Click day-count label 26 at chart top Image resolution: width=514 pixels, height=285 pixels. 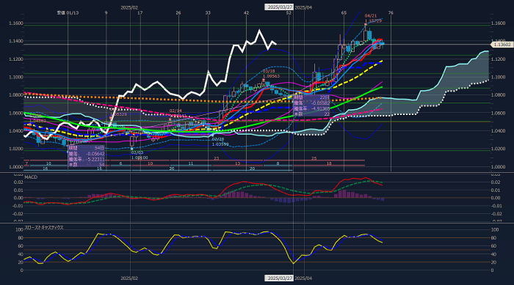(x=178, y=12)
